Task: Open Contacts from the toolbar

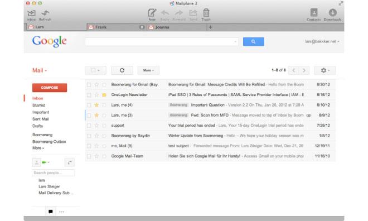Action: [x=313, y=15]
